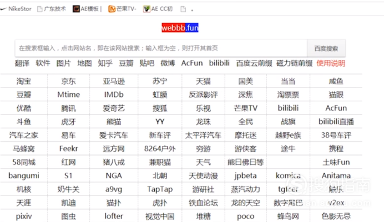Open the AE模板 bookmark
The image size is (384, 222).
pyautogui.click(x=86, y=9)
